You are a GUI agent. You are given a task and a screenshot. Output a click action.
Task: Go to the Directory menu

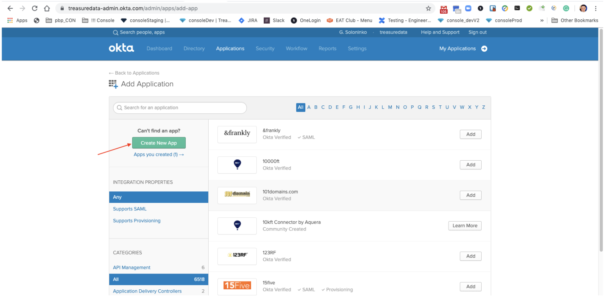194,49
